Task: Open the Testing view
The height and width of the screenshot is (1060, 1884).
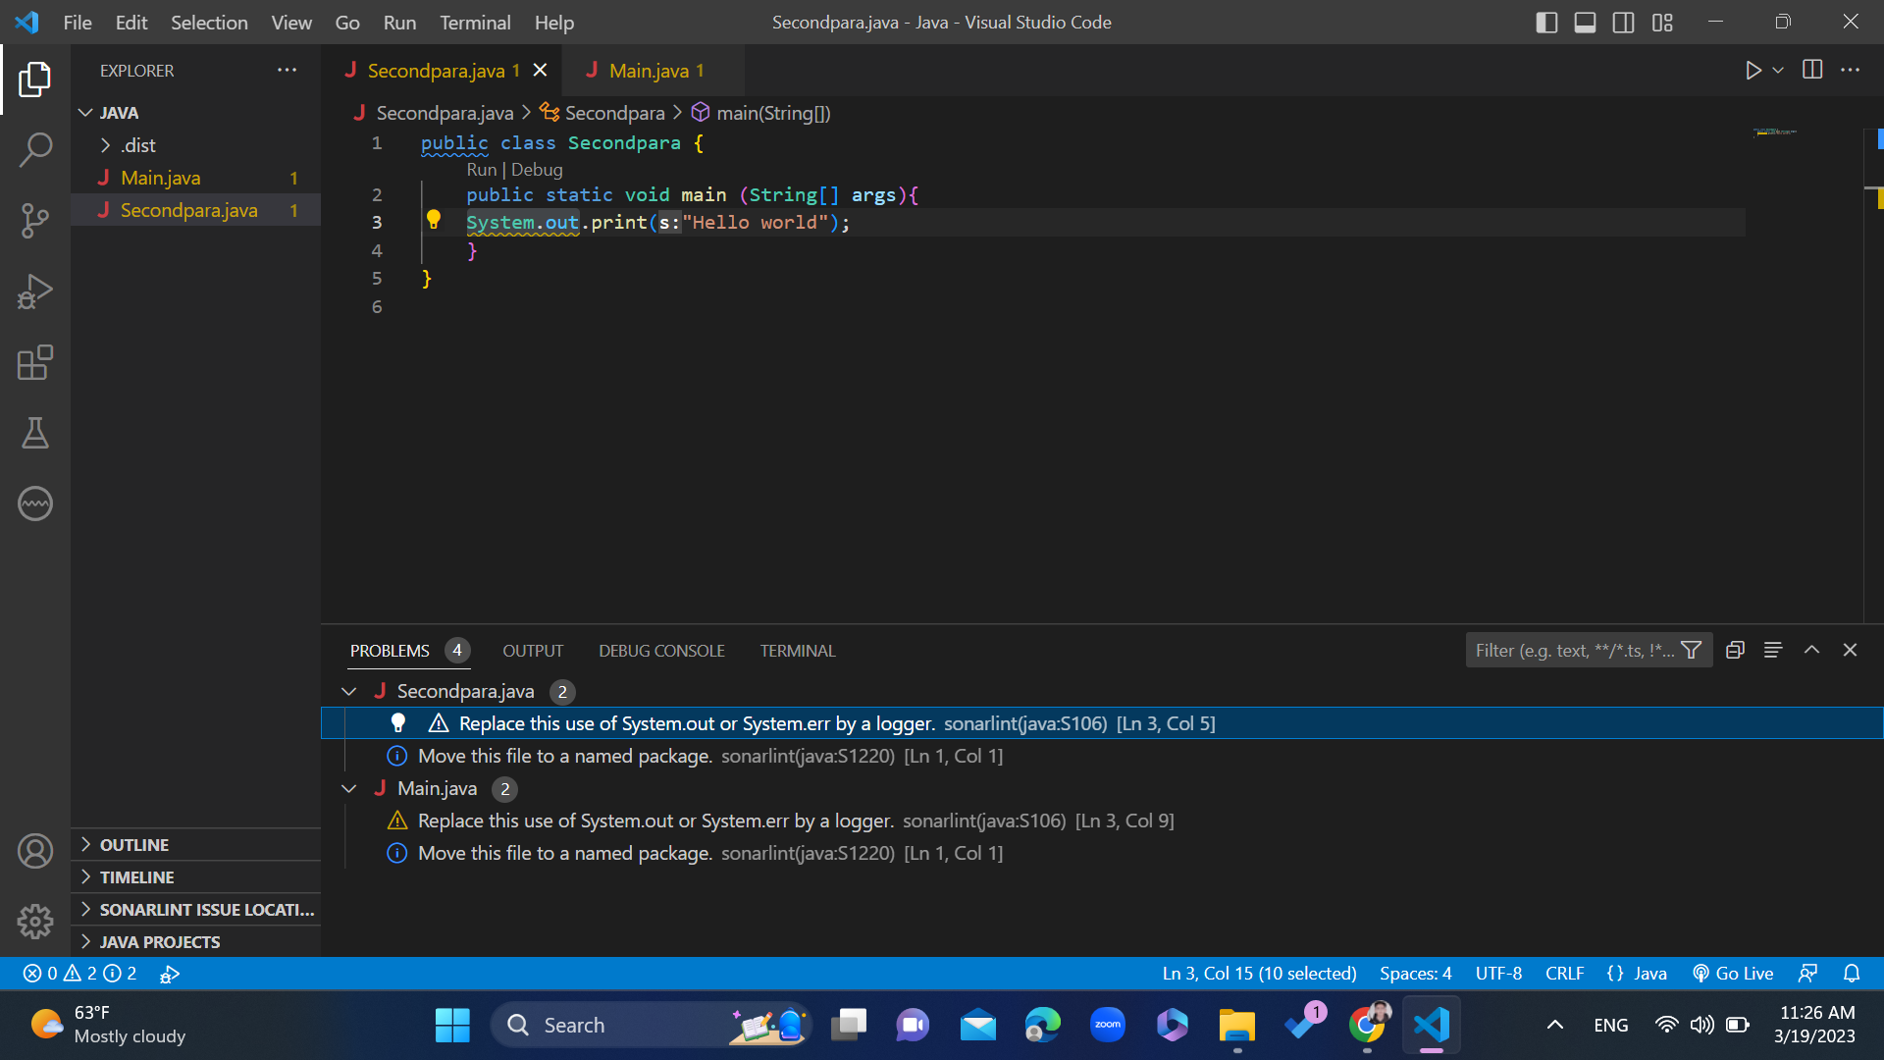Action: point(35,433)
